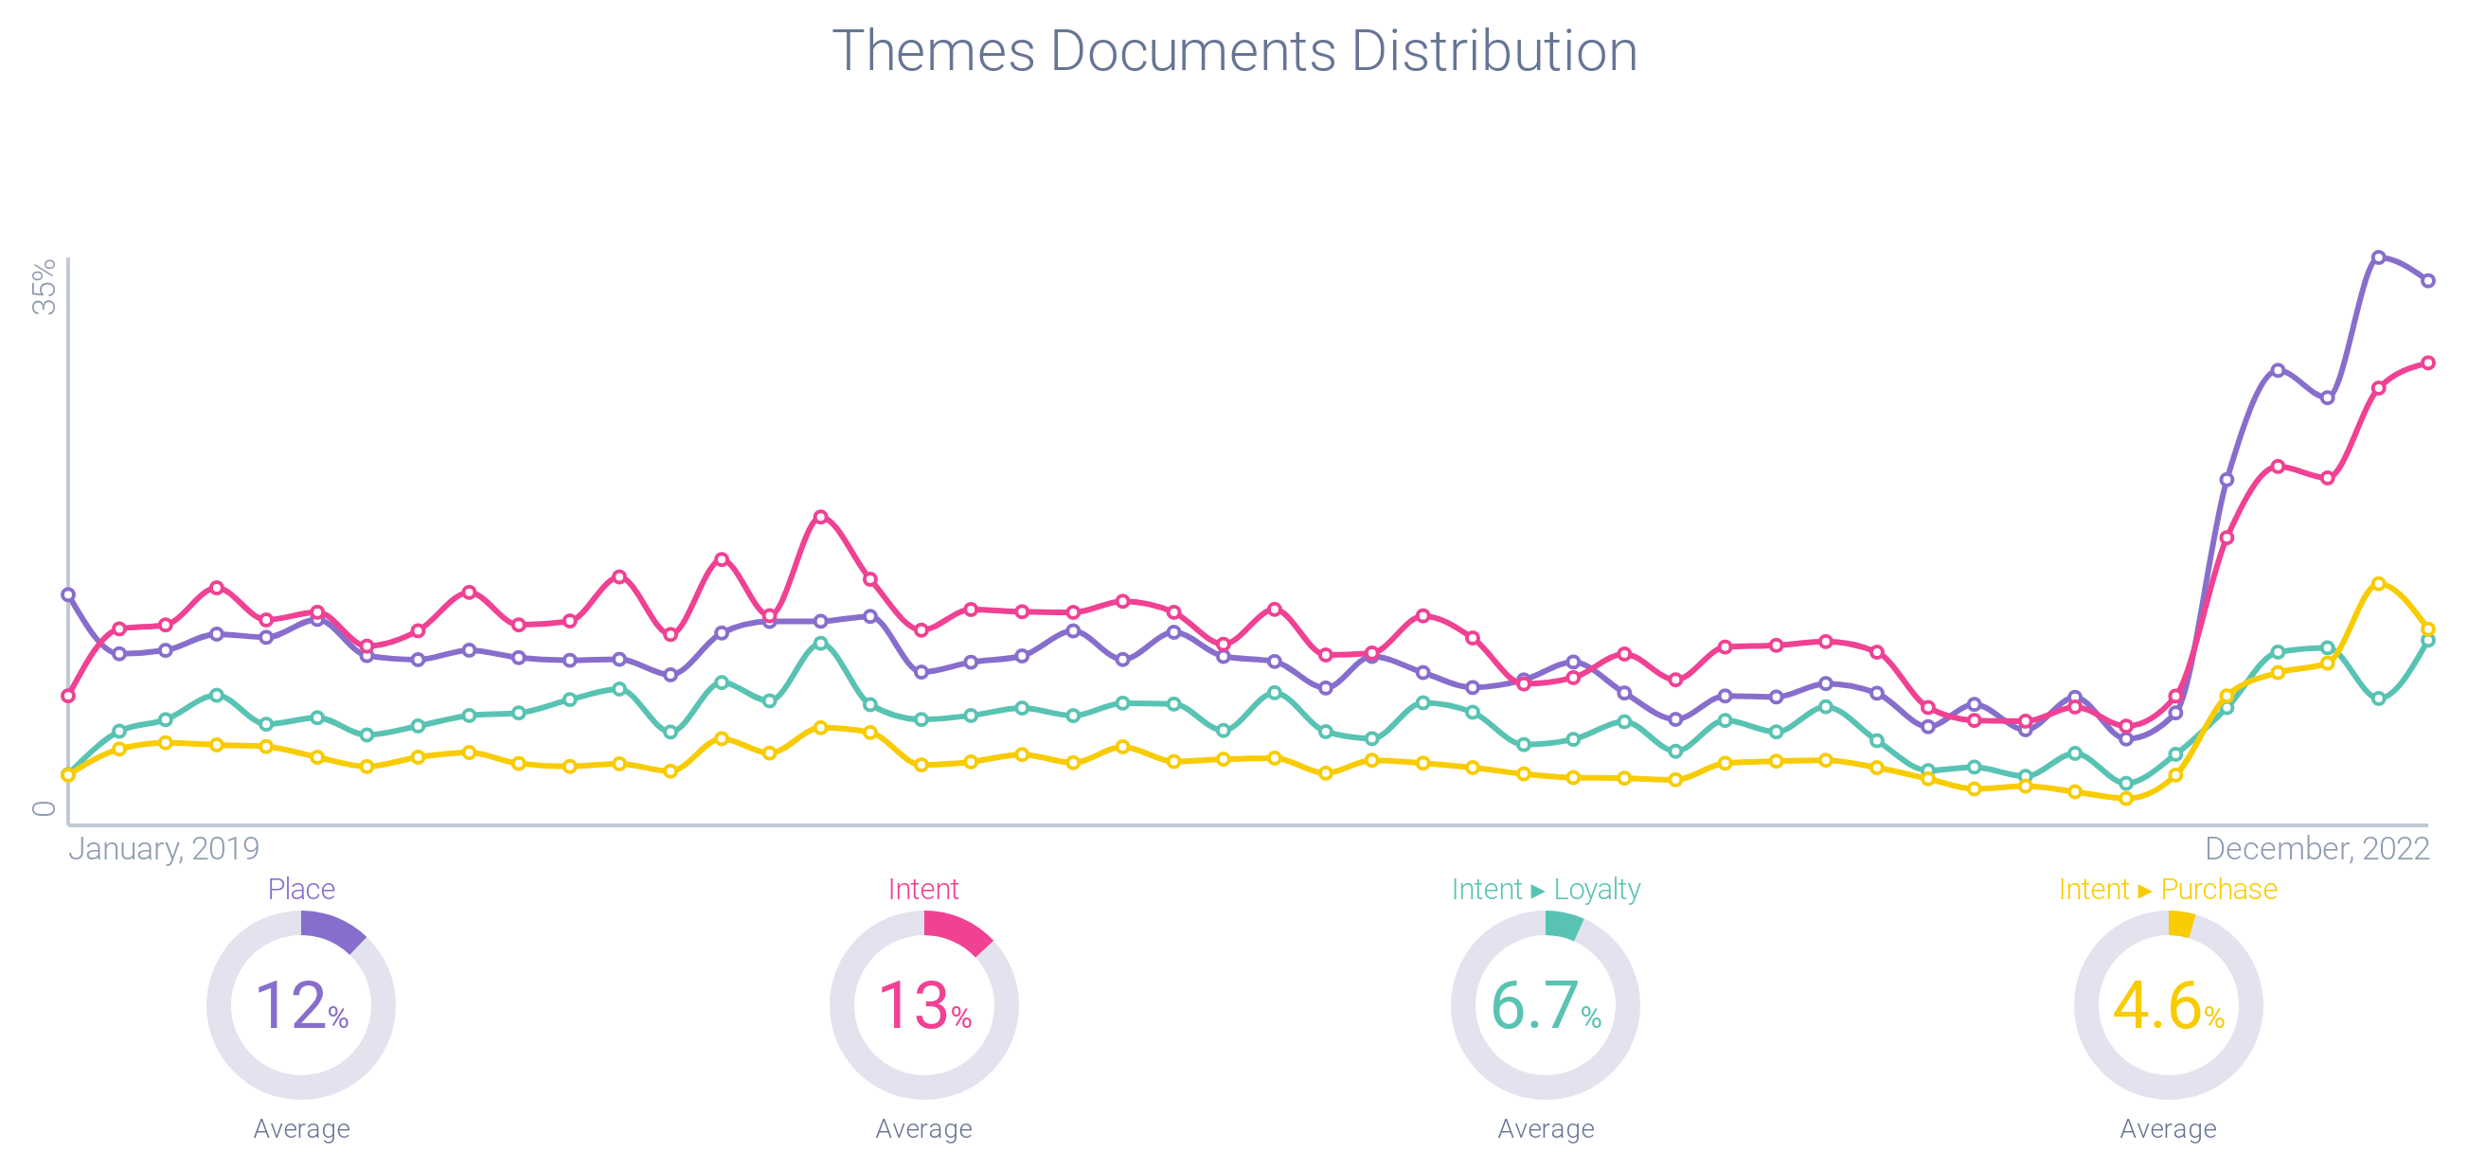This screenshot has height=1168, width=2468.
Task: Click the December, 2022 axis label
Action: coord(2316,848)
